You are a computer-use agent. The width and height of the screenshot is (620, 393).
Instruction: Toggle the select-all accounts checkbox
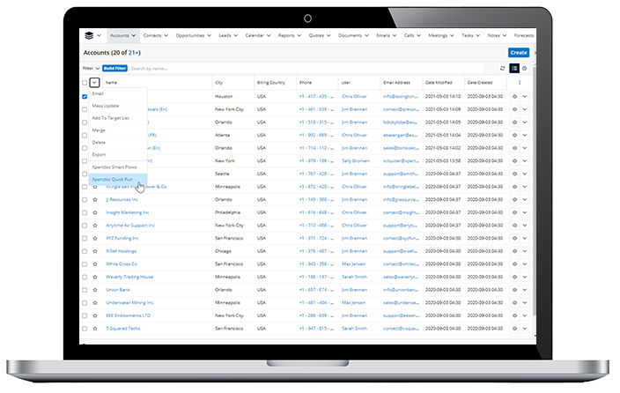coord(85,82)
